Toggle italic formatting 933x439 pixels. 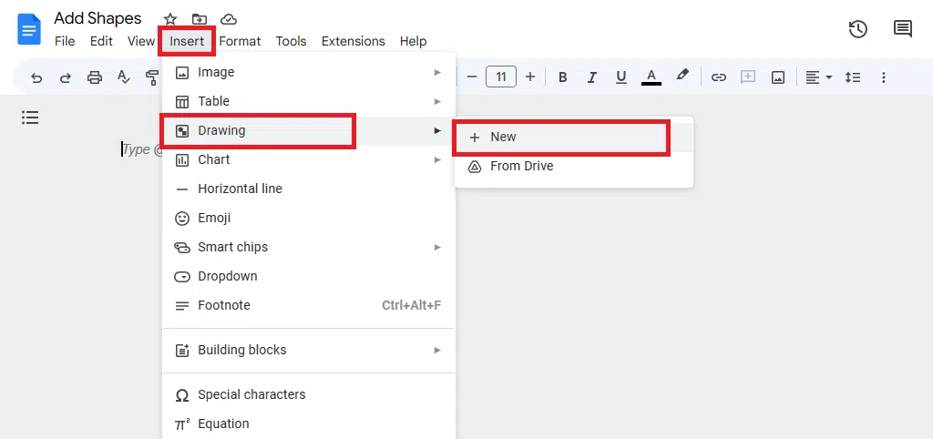point(592,77)
